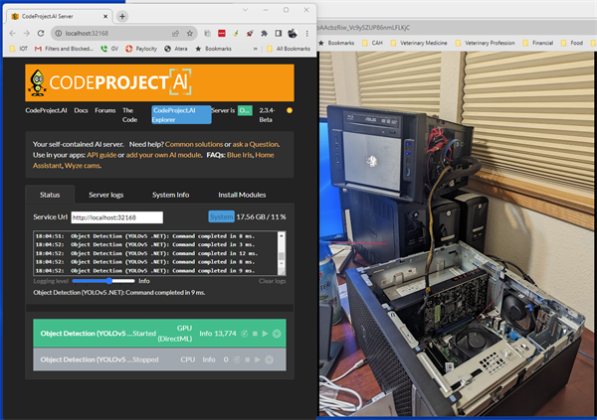Open Veterinary Medicine folder in right browser
The height and width of the screenshot is (420, 597).
[x=419, y=43]
